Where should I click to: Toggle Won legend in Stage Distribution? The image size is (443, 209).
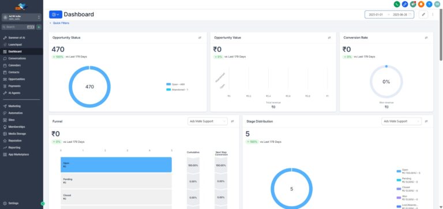coord(407,197)
